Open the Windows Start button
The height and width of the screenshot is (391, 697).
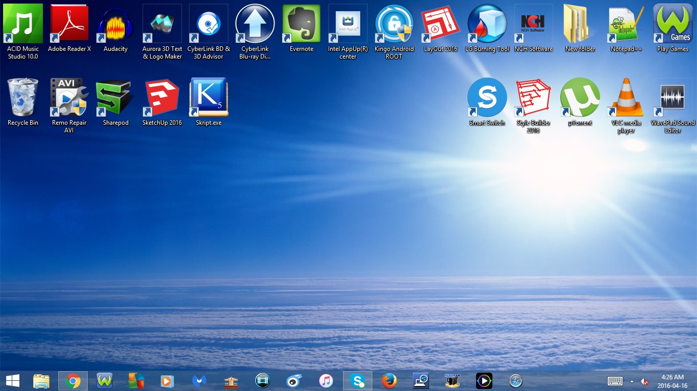tap(13, 381)
